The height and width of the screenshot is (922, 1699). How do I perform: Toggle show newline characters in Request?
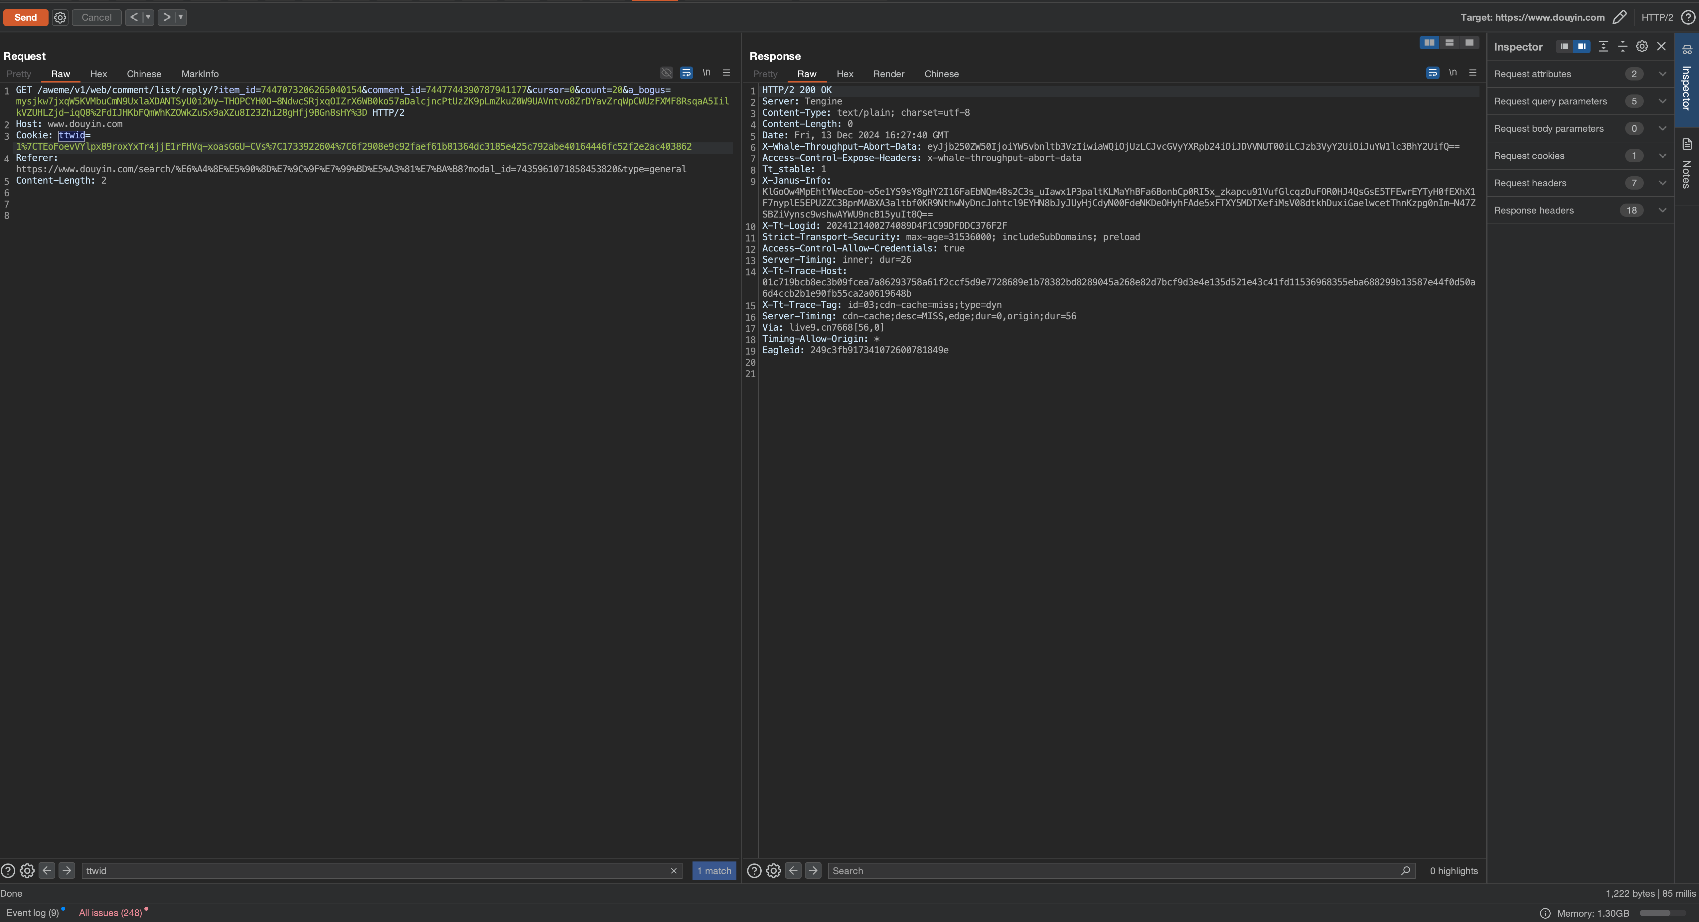click(706, 73)
